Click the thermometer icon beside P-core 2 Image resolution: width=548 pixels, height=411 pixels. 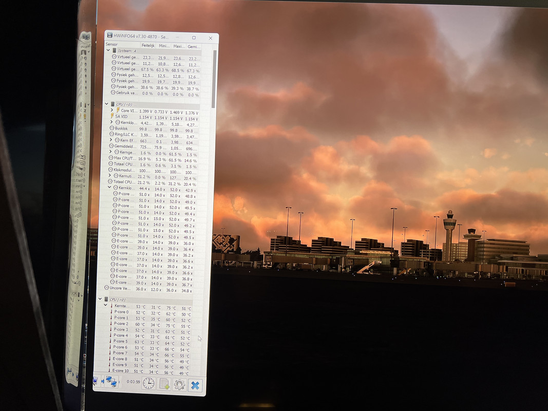point(111,323)
